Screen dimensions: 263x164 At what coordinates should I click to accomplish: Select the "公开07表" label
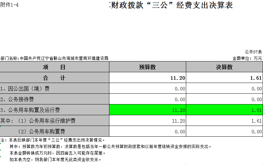coord(253,52)
